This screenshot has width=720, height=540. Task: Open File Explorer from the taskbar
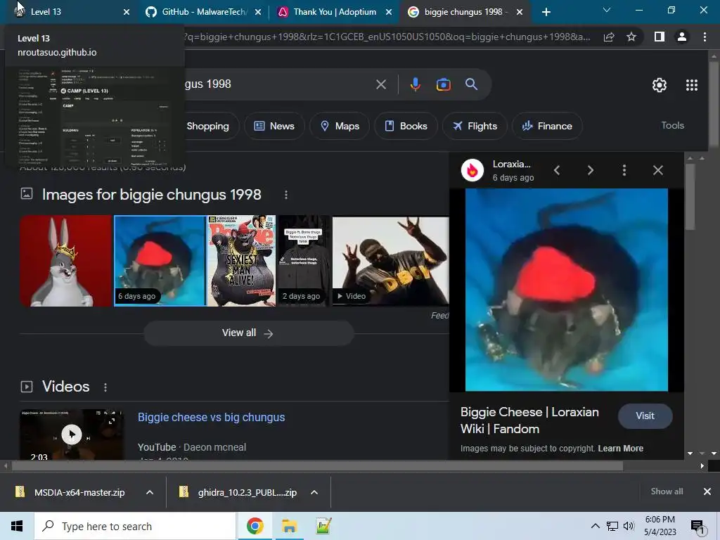point(289,526)
